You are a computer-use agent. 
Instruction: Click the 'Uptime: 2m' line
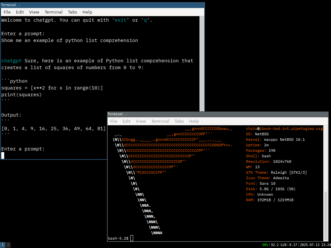257,145
